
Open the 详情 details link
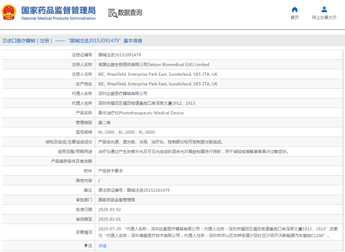pos(102,246)
